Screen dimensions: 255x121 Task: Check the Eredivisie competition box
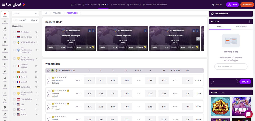[14, 32]
